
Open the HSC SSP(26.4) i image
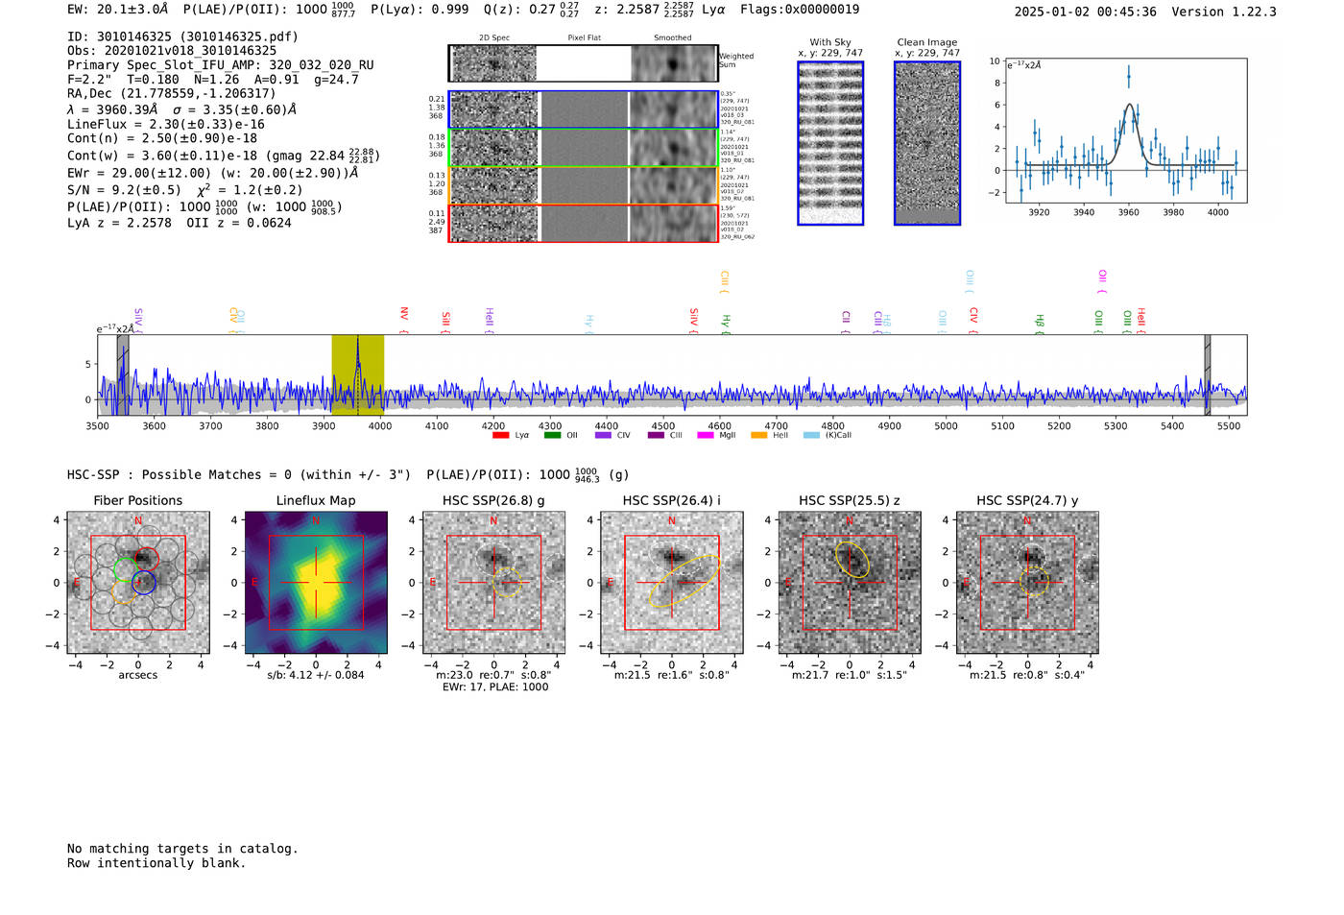(x=672, y=582)
